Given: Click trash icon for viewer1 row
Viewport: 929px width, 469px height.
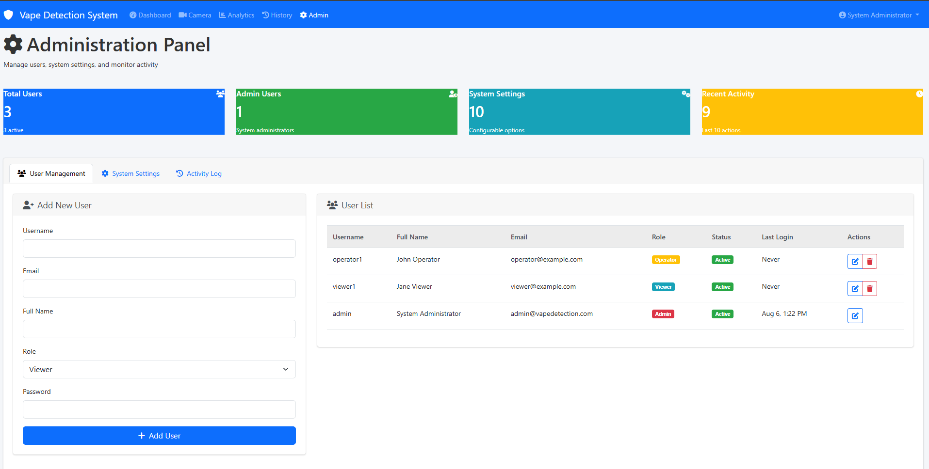Looking at the screenshot, I should [x=870, y=289].
